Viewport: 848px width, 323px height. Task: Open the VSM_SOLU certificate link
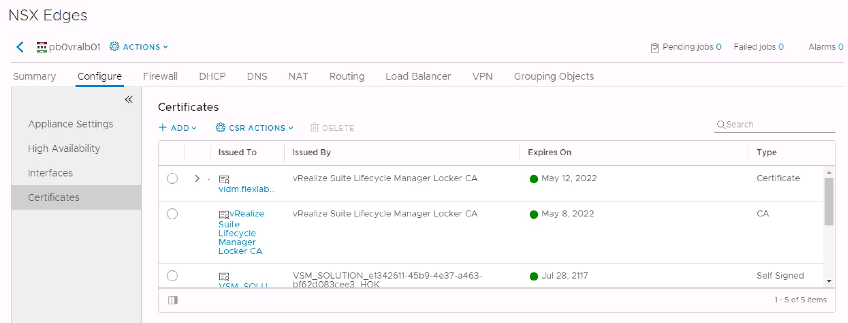pyautogui.click(x=243, y=284)
